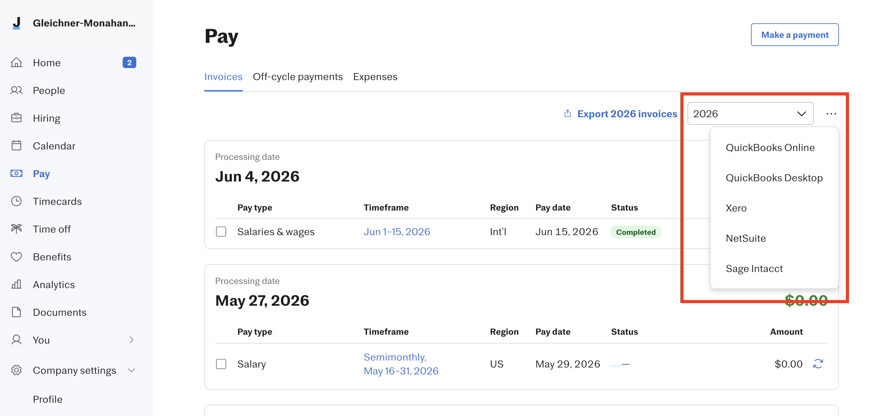Viewport: 873px width, 416px height.
Task: Open the 2026 year dropdown
Action: click(750, 114)
